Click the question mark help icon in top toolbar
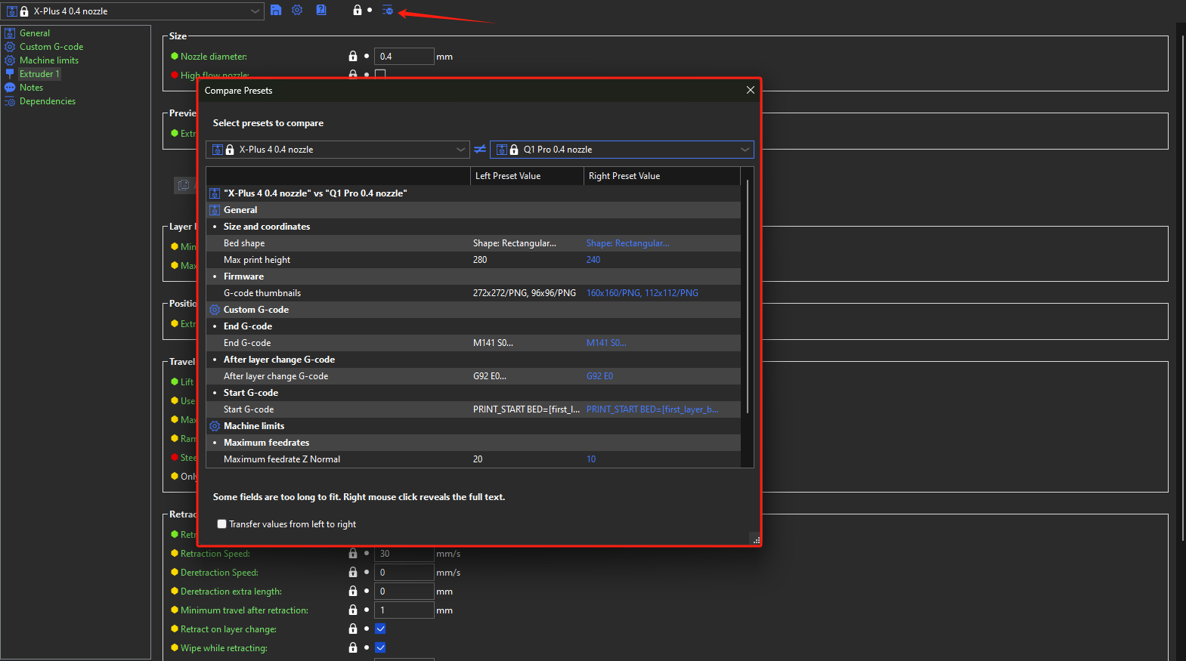This screenshot has width=1186, height=661. pos(321,10)
